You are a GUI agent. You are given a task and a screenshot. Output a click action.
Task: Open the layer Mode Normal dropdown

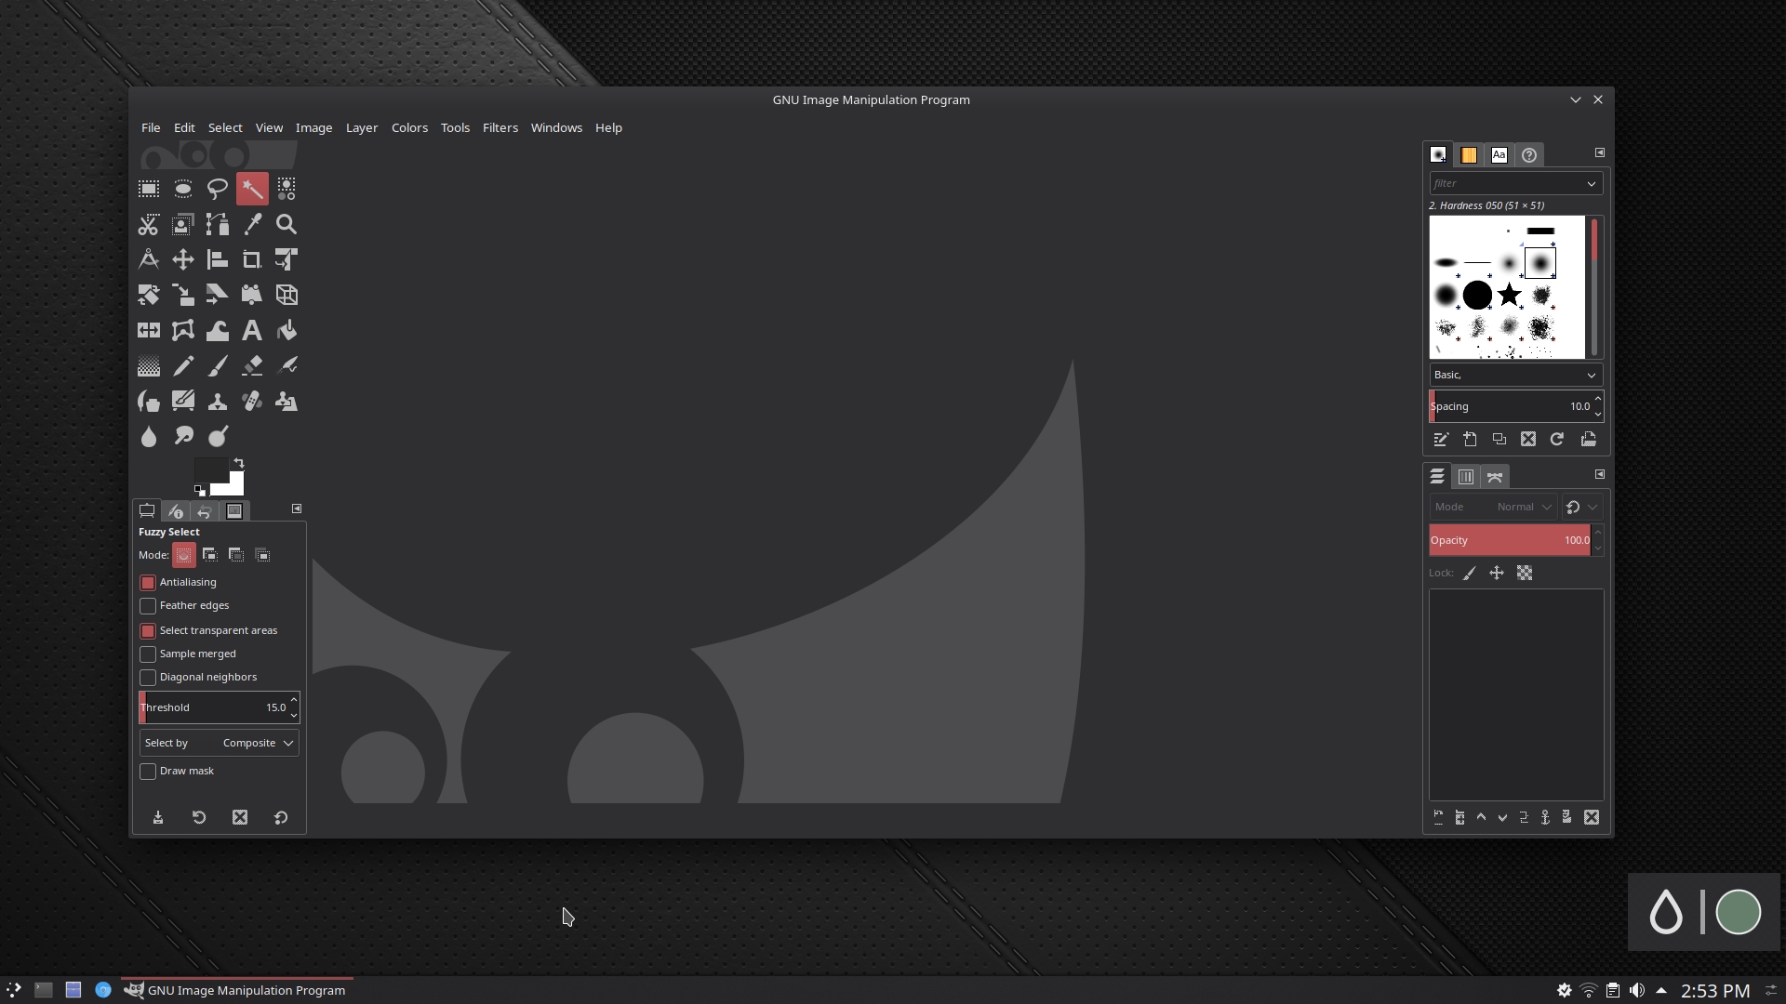click(1493, 507)
